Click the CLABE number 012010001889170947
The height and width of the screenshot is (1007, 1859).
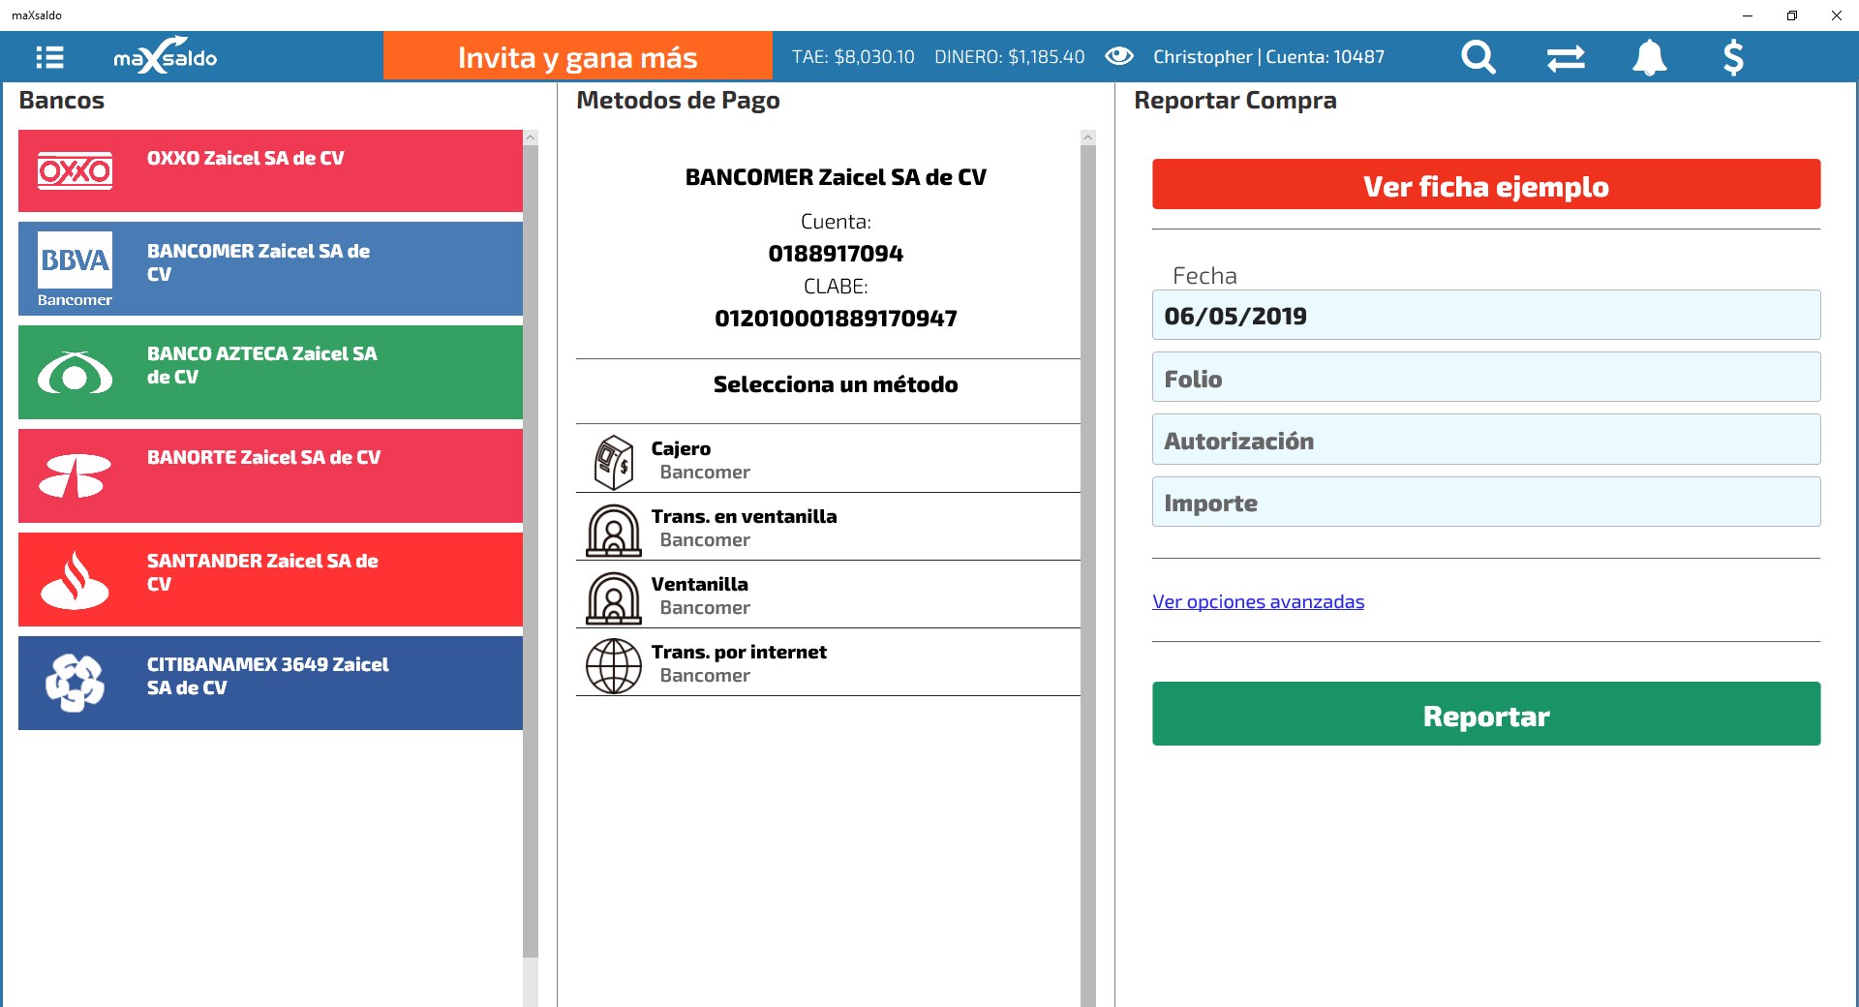[836, 319]
